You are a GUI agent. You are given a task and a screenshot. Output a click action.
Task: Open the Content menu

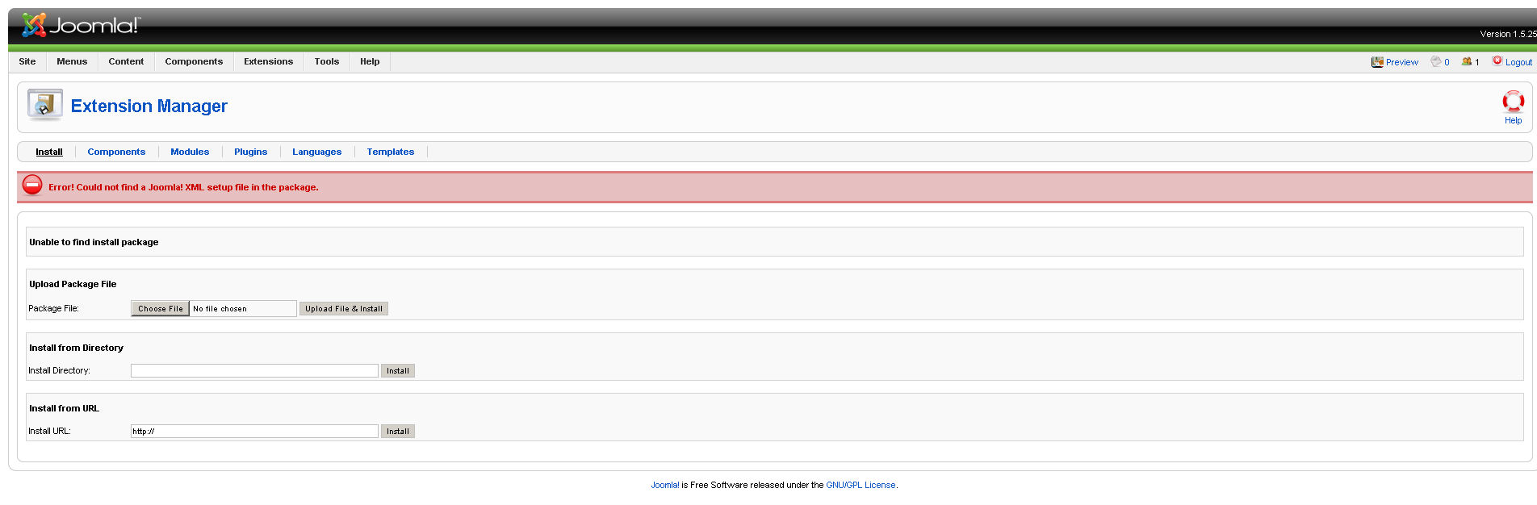(126, 61)
